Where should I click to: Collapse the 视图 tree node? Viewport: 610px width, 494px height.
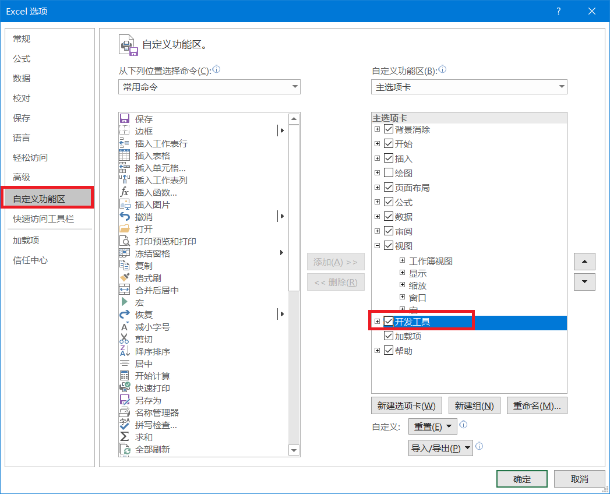click(x=377, y=245)
